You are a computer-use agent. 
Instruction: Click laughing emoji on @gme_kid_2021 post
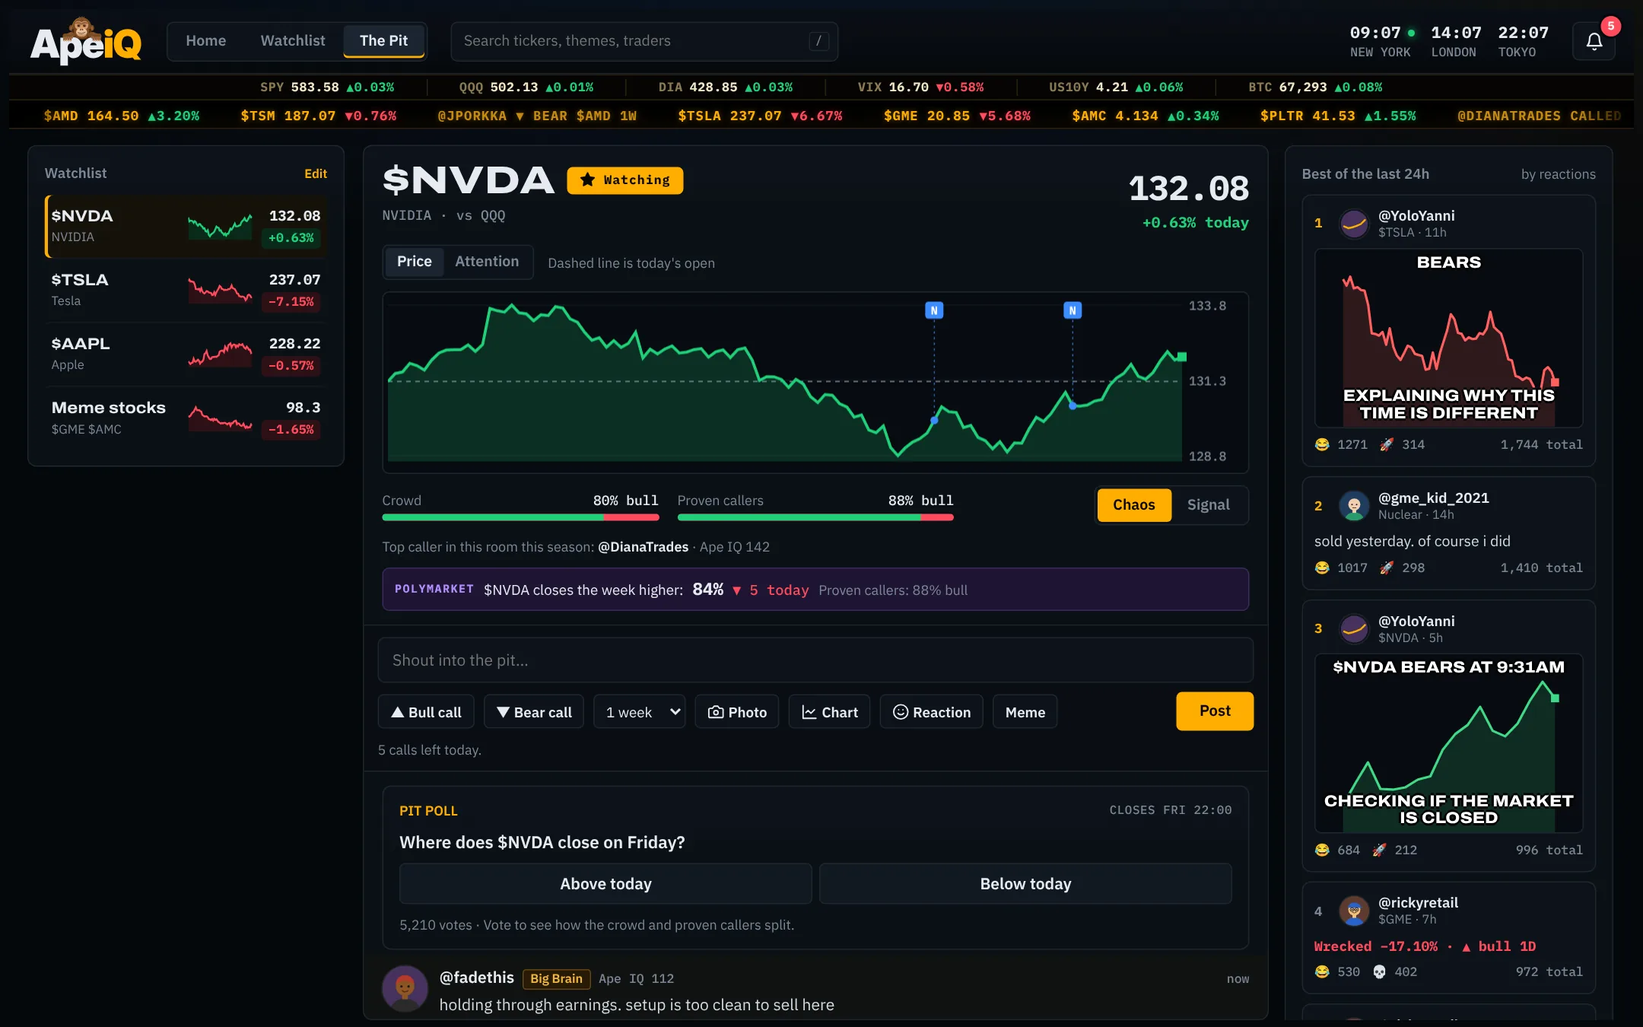tap(1322, 568)
